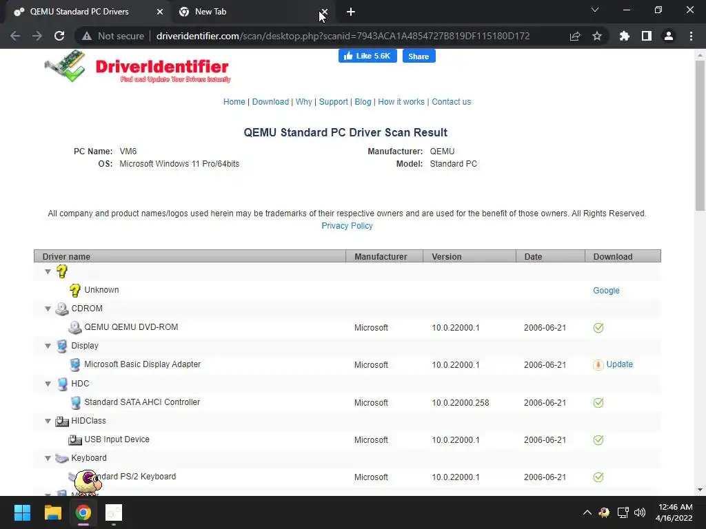The width and height of the screenshot is (706, 529).
Task: Click the Keyboard category icon
Action: [x=61, y=458]
